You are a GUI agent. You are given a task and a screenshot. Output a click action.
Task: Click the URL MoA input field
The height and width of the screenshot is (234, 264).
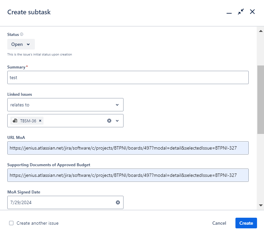pyautogui.click(x=128, y=148)
